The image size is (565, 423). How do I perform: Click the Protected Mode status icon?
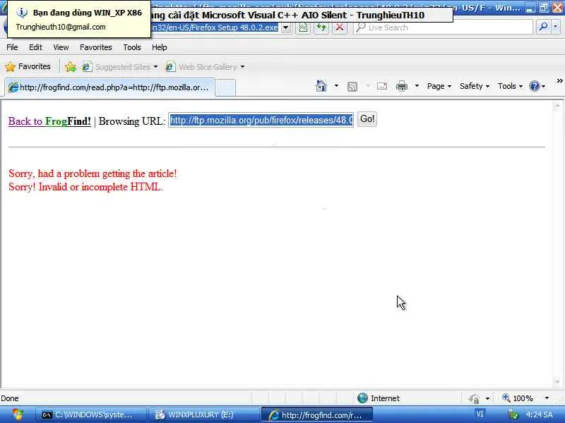click(x=474, y=398)
